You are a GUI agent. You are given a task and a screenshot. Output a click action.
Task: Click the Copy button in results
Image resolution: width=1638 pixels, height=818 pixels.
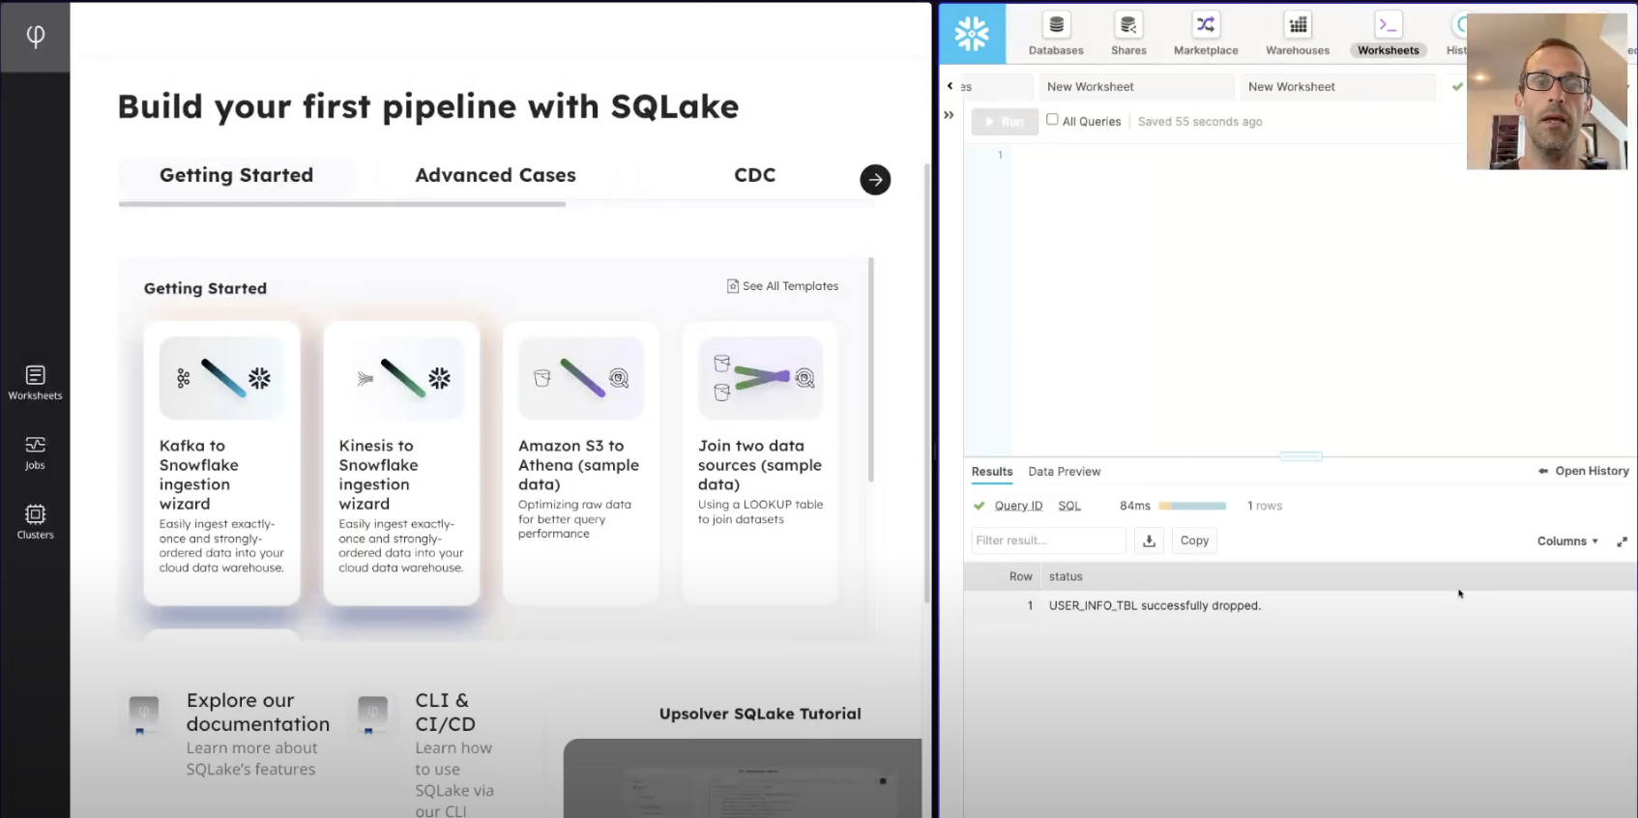pyautogui.click(x=1194, y=540)
